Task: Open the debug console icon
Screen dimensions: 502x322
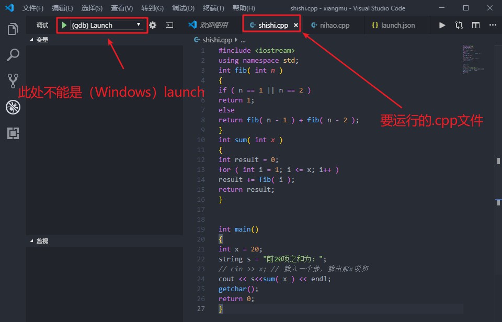Action: tap(169, 25)
